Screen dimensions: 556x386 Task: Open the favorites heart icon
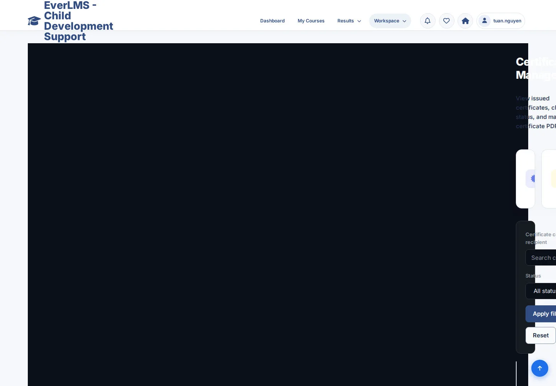[446, 21]
